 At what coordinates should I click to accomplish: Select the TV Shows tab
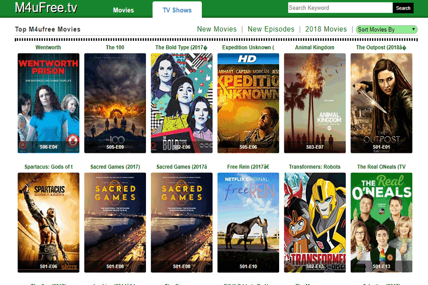(177, 10)
